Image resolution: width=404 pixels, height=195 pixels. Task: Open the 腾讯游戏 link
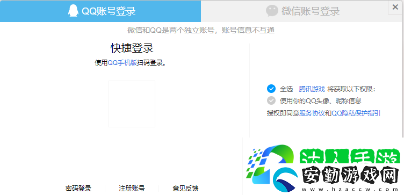(312, 89)
